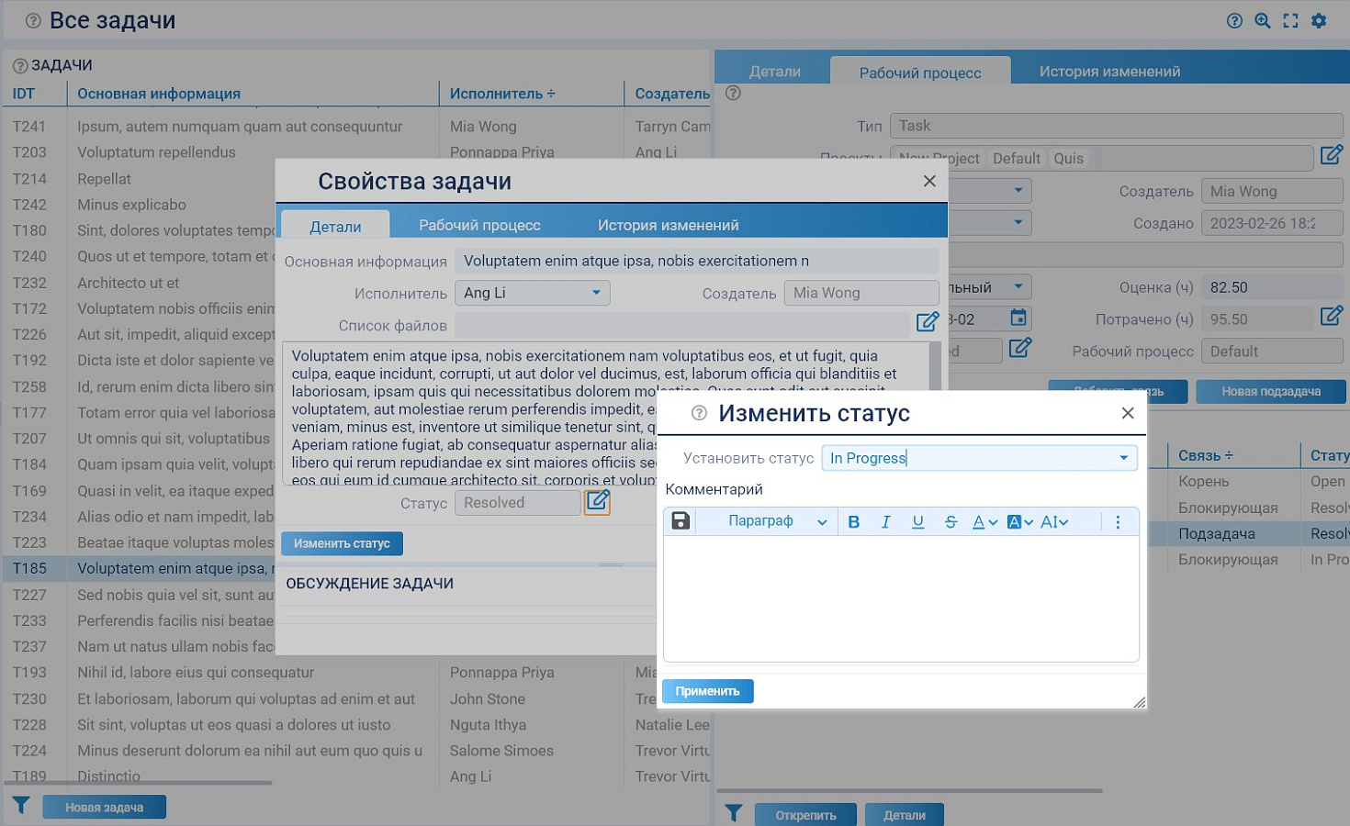The image size is (1350, 826).
Task: Open the Исполнитель Ang Li dropdown
Action: [533, 293]
